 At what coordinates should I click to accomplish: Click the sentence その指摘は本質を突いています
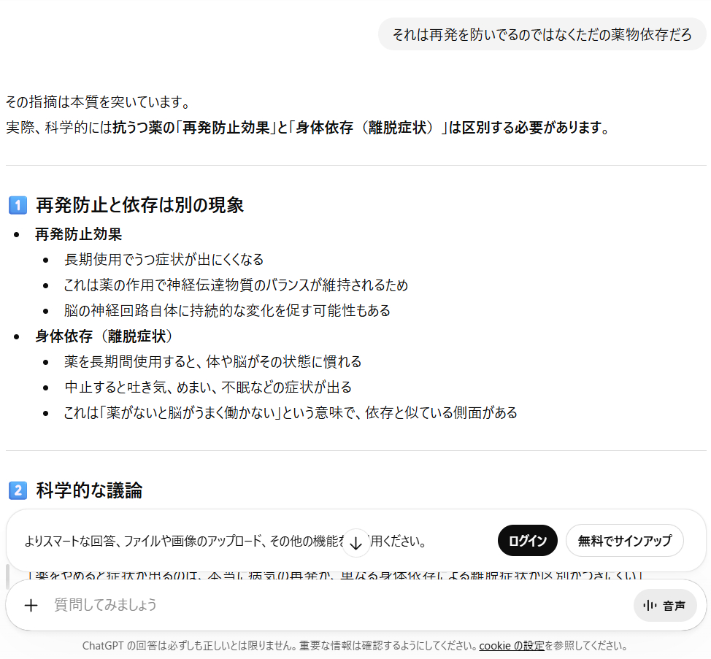point(98,101)
